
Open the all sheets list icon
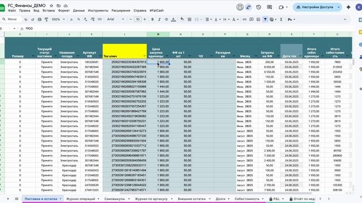[x=16, y=198]
